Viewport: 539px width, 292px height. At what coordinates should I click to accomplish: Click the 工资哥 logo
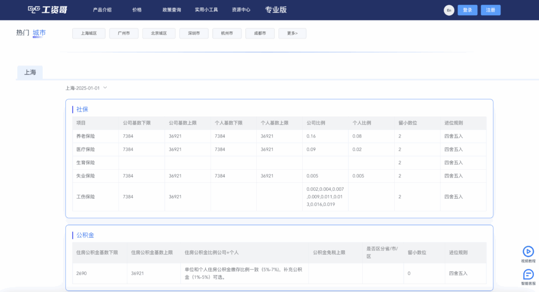(47, 9)
